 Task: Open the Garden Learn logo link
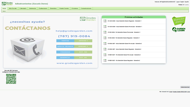[179, 29]
